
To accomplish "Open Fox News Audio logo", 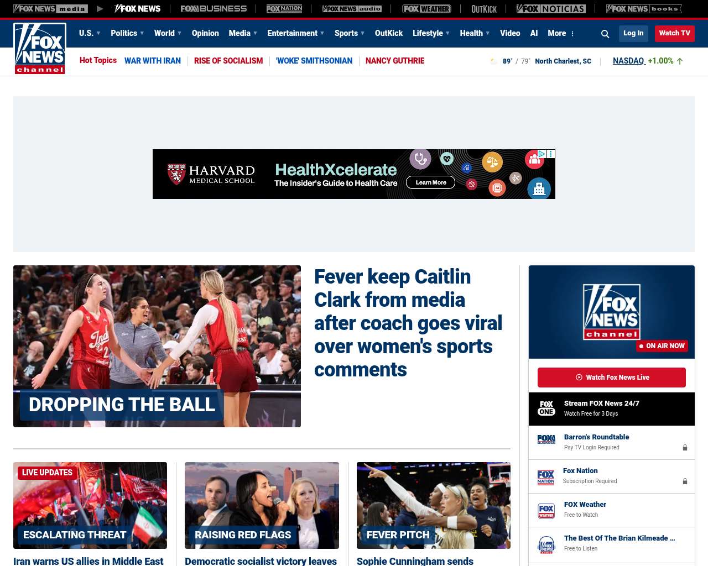I will [352, 9].
